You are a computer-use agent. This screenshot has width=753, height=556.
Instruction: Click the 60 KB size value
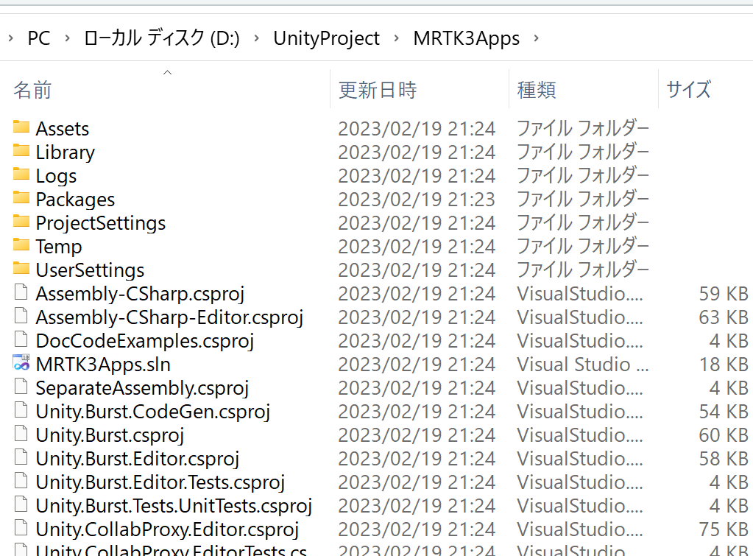(x=724, y=435)
